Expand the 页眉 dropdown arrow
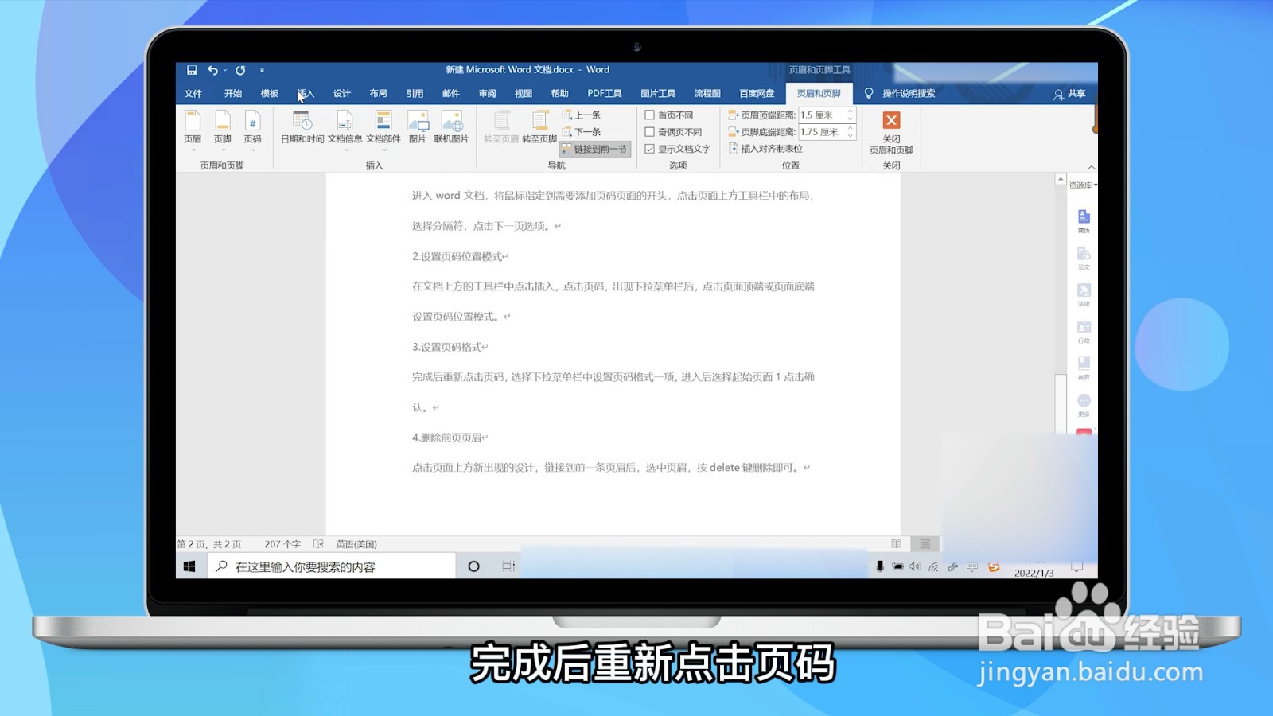The height and width of the screenshot is (716, 1273). click(193, 150)
